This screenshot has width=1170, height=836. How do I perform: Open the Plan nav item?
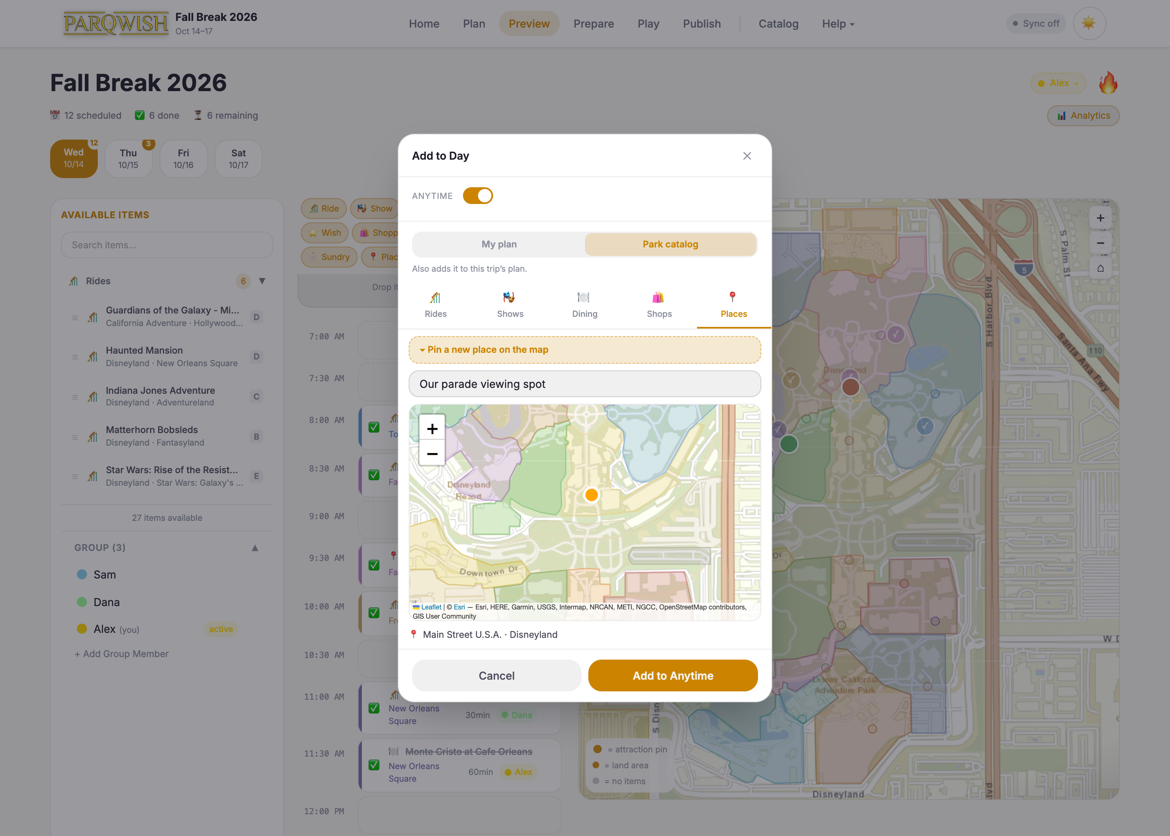click(474, 24)
